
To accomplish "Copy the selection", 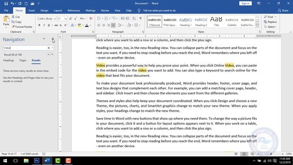I will (16, 22).
